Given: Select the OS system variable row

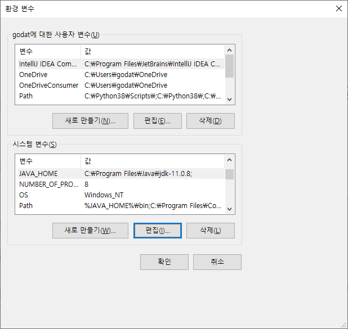Looking at the screenshot, I should 121,195.
